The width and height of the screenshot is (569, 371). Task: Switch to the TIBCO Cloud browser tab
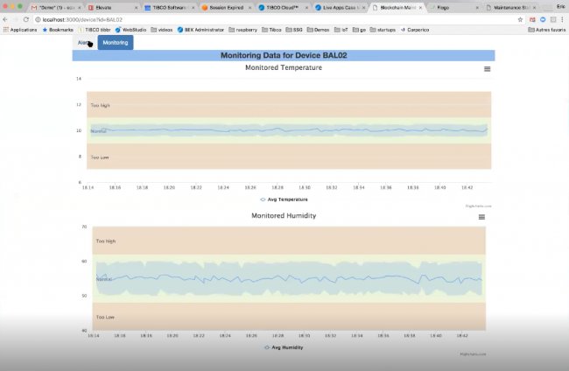(x=283, y=7)
